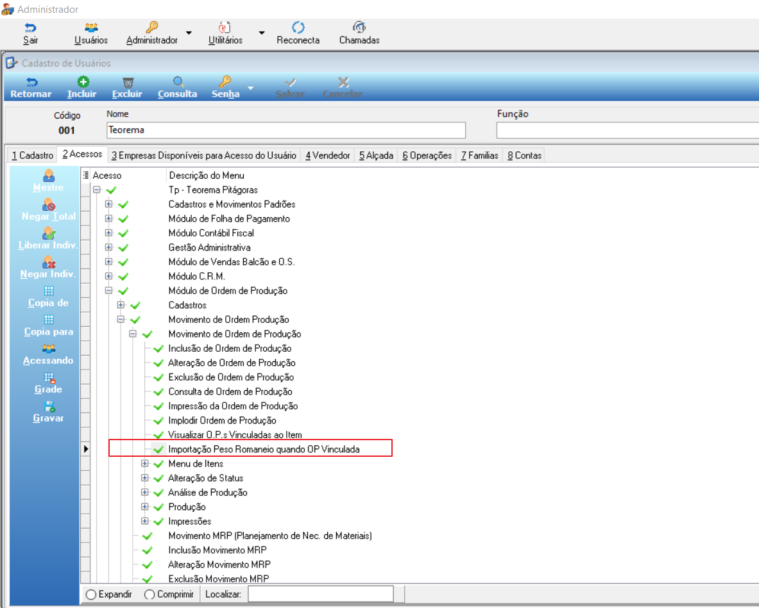
Task: Click the Mestre user icon in sidebar
Action: coord(48,175)
